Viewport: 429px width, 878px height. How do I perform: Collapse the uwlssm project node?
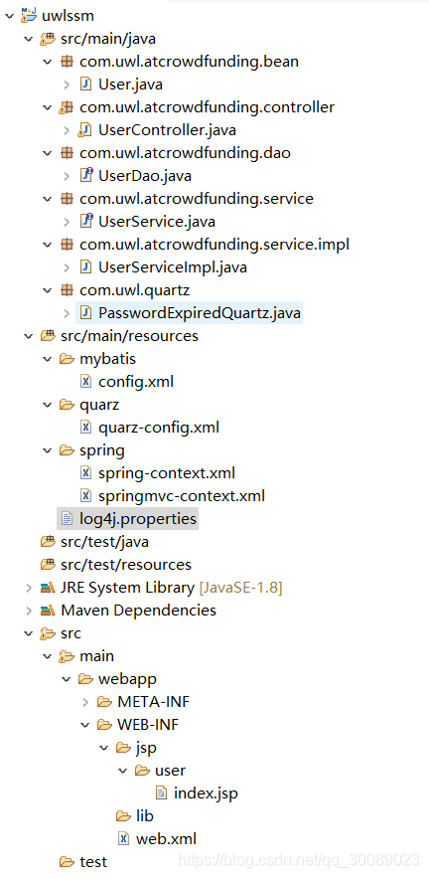click(9, 16)
